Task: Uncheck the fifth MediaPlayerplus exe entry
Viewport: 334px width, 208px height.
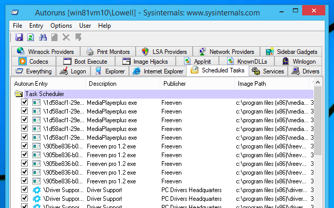Action: pyautogui.click(x=24, y=137)
